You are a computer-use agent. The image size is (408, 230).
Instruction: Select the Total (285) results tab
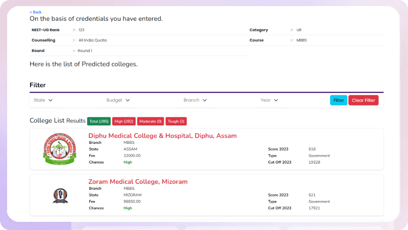(x=99, y=121)
